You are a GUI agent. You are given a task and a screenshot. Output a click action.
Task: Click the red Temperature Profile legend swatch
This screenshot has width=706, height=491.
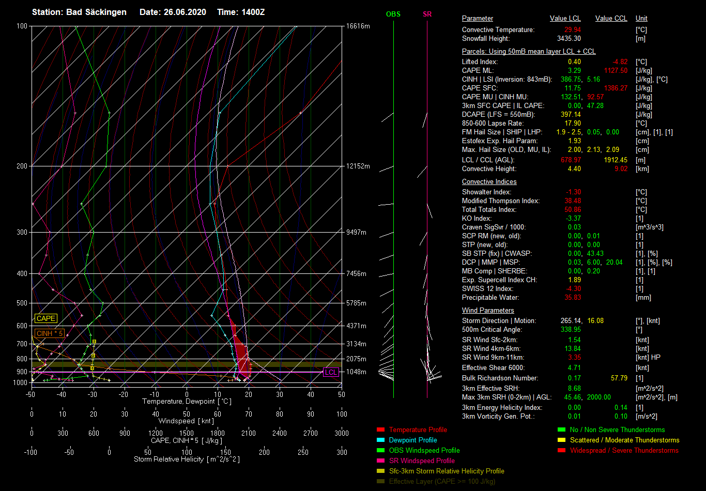[x=380, y=430]
